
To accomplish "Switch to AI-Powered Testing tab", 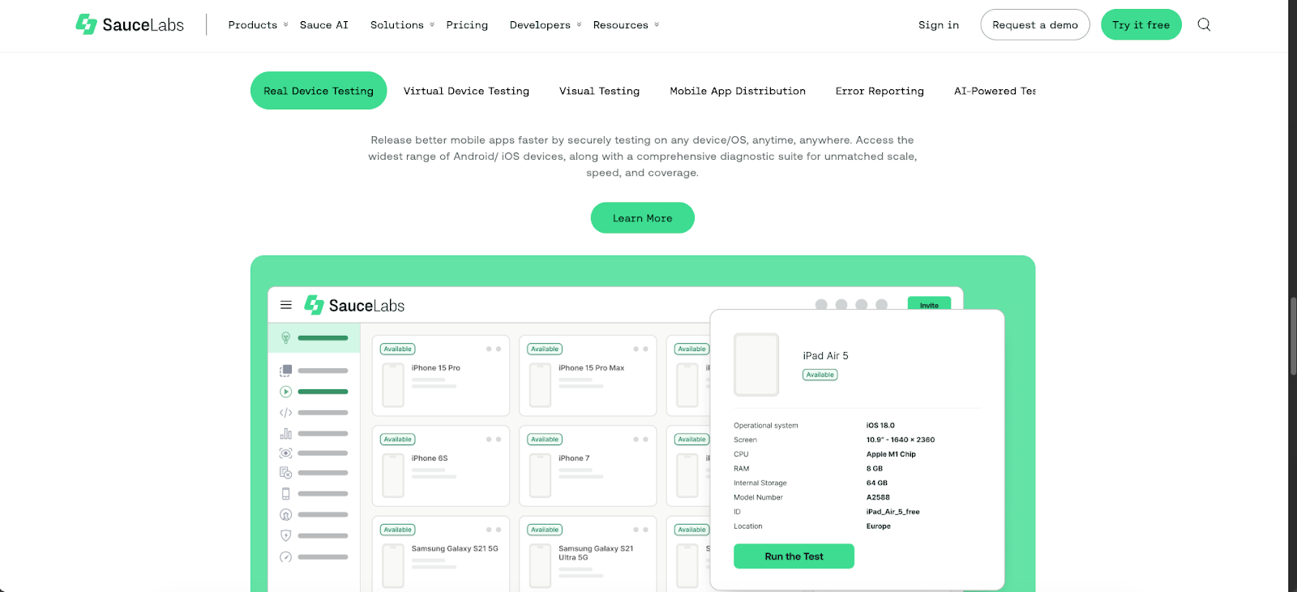I will [x=995, y=91].
